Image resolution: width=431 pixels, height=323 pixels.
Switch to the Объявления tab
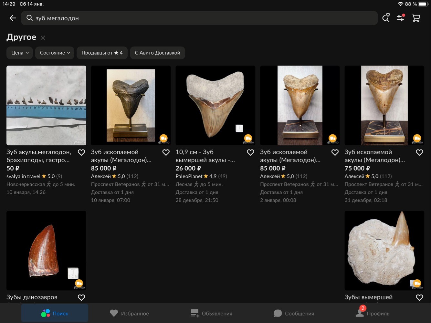tap(212, 313)
